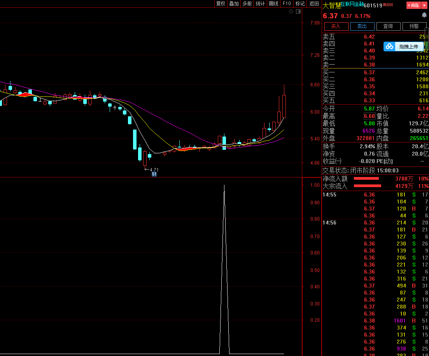
Task: Click the 总量 value 588532
Action: tap(419, 131)
